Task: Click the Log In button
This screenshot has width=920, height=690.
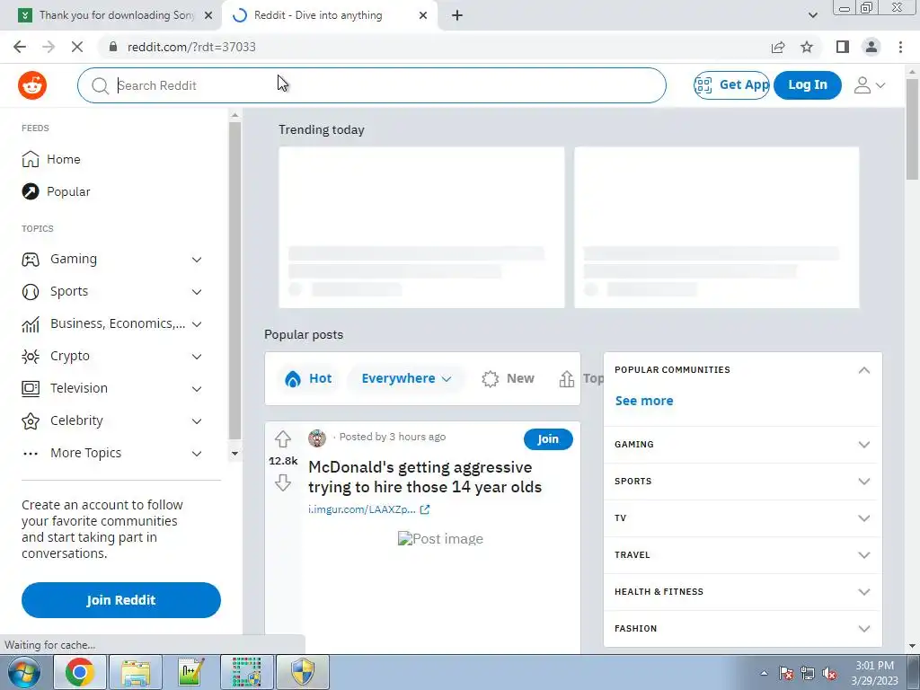Action: pyautogui.click(x=808, y=85)
